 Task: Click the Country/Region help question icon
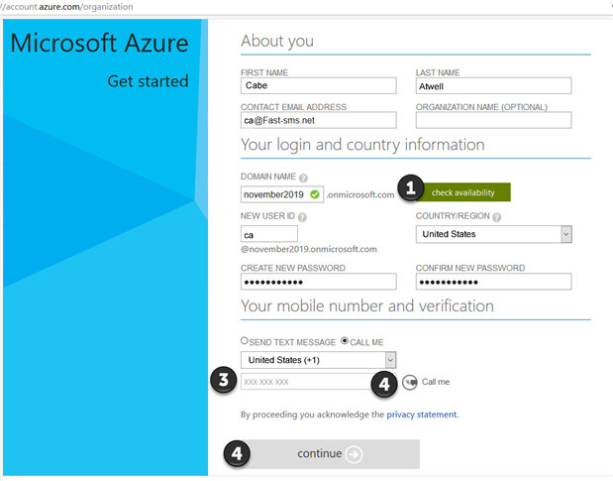click(x=496, y=217)
